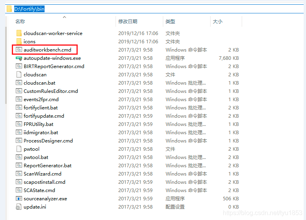
Task: Select the file name sourceanalyzer.exe
Action: [x=45, y=199]
